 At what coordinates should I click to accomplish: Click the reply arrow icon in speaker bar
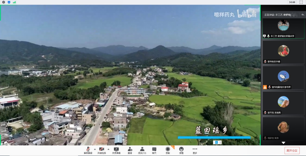[x=303, y=15]
